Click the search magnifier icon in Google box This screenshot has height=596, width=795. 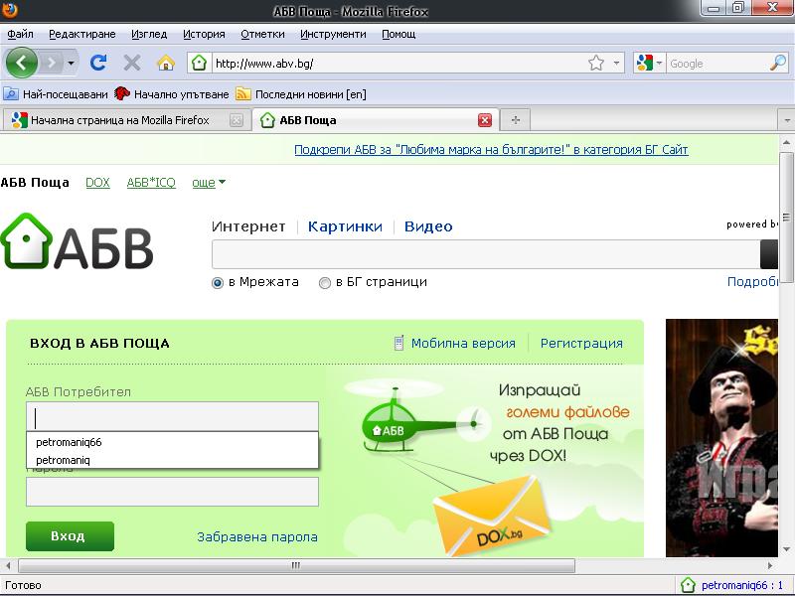pos(778,63)
